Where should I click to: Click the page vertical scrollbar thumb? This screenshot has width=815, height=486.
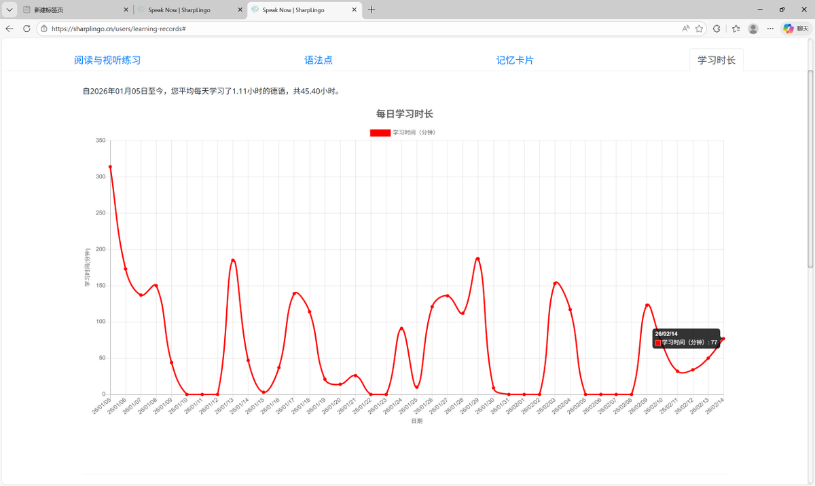tap(810, 168)
